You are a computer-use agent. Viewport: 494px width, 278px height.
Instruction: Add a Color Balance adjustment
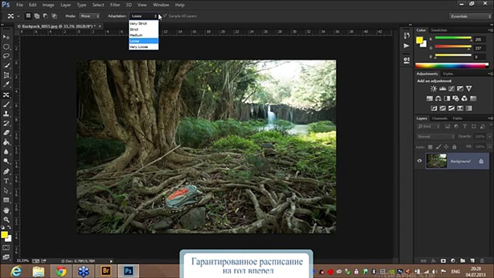(x=438, y=98)
